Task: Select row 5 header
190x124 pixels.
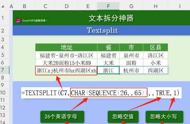Action: [x=4, y=55]
